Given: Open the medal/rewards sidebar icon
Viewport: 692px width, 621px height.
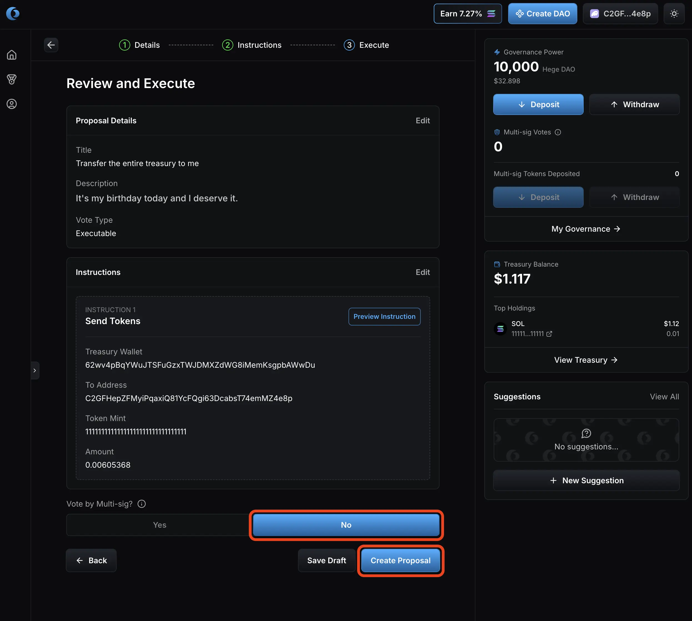Looking at the screenshot, I should 12,79.
